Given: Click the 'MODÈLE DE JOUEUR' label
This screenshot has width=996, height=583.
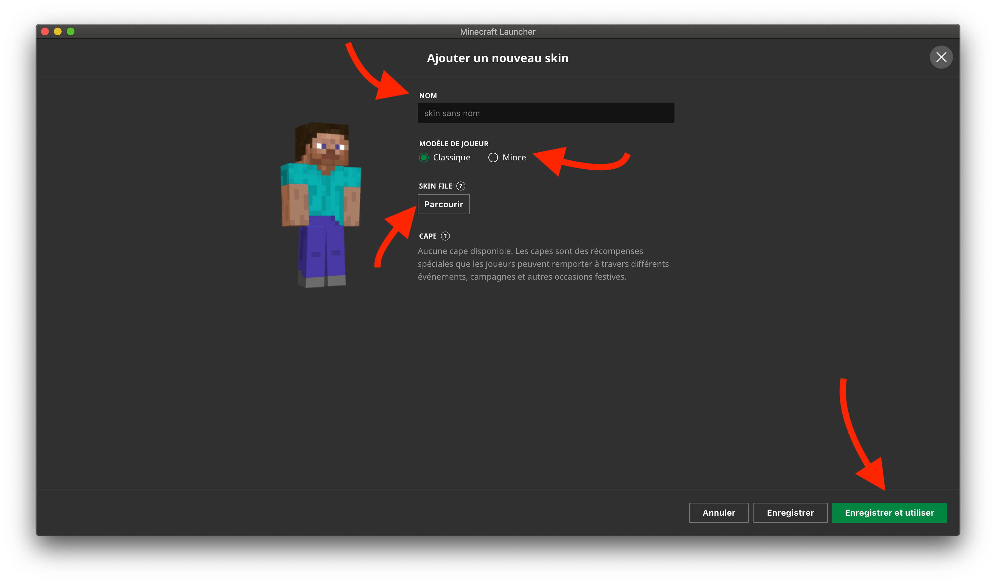Looking at the screenshot, I should (x=453, y=144).
